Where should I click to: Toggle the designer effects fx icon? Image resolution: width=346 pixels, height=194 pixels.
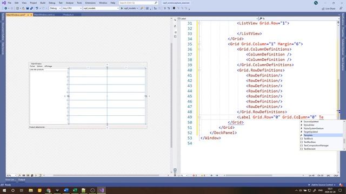(x=19, y=176)
